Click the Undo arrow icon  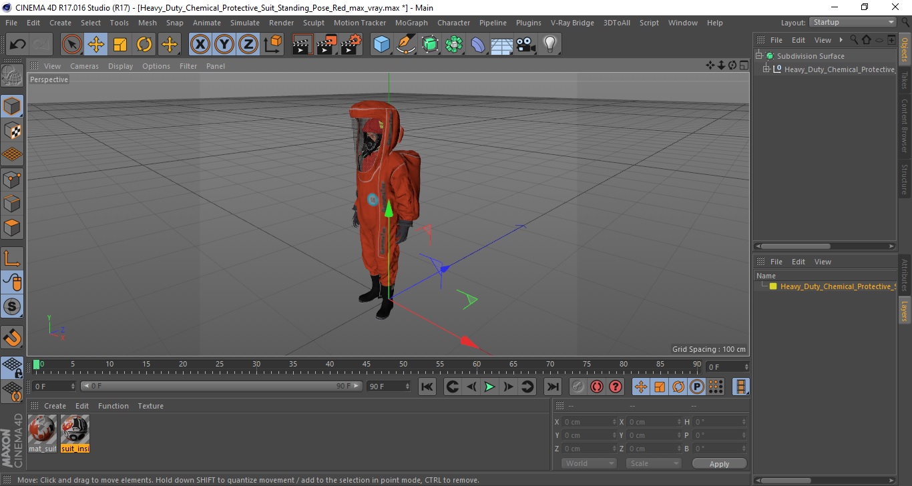[x=17, y=45]
